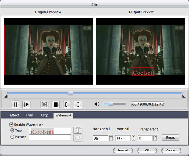Click the 00:49:09/02:13:42 time display
This screenshot has height=156, width=189.
148,104
